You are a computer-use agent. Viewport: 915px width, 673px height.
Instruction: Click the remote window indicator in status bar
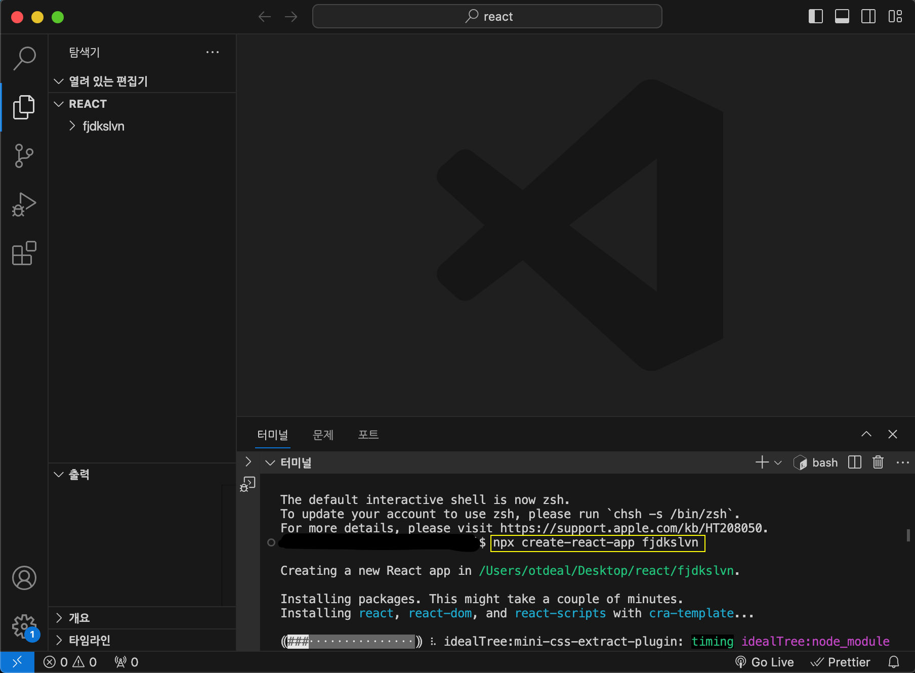[17, 662]
